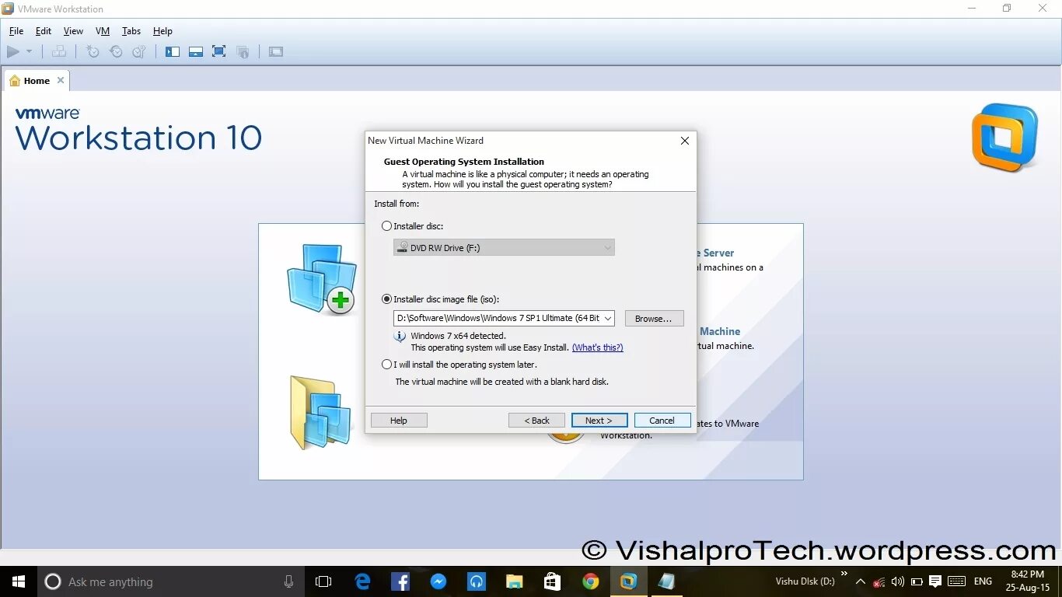Open the snapshot manager toolbar icon
This screenshot has height=597, width=1062.
139,52
